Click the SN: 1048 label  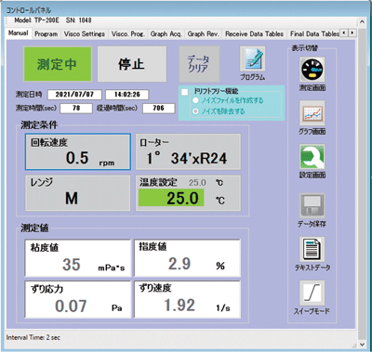click(79, 20)
